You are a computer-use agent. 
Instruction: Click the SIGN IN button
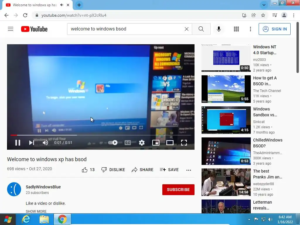tap(275, 29)
